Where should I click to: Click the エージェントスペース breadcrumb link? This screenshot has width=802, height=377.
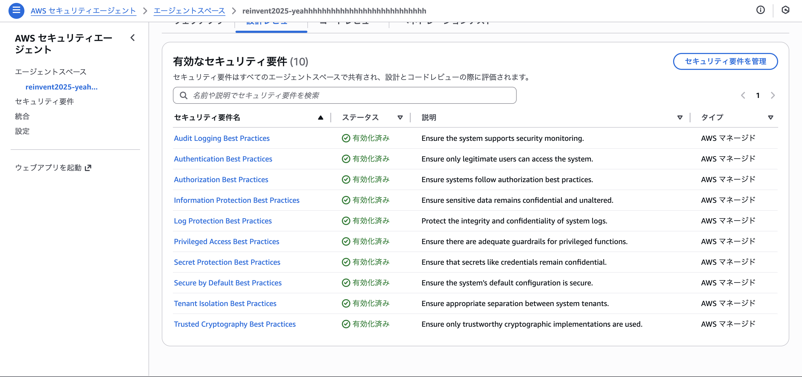click(189, 11)
